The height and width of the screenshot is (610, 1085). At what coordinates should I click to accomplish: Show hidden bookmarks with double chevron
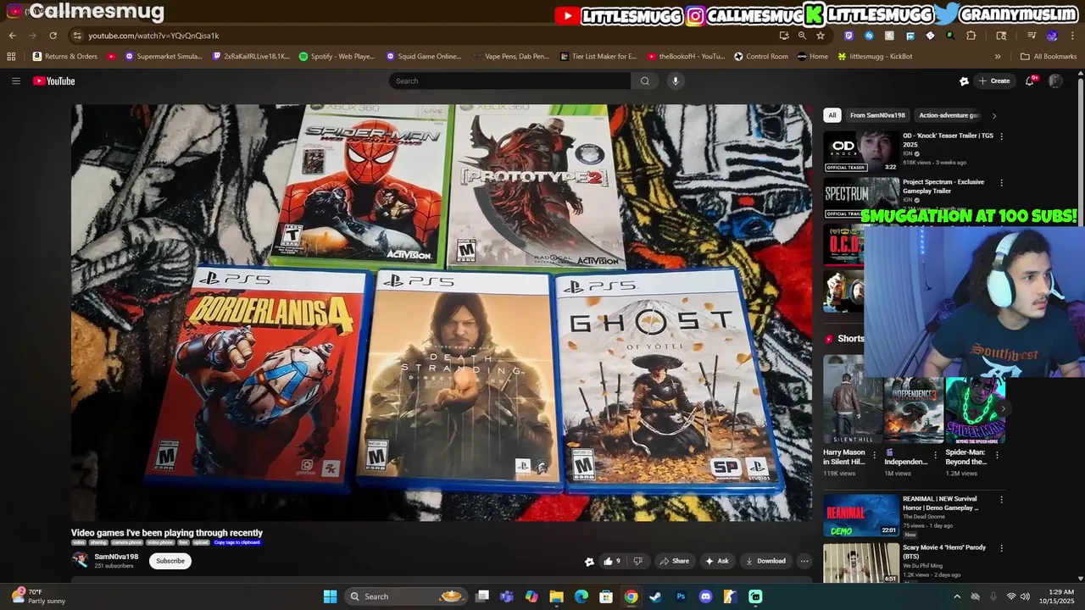pos(998,57)
